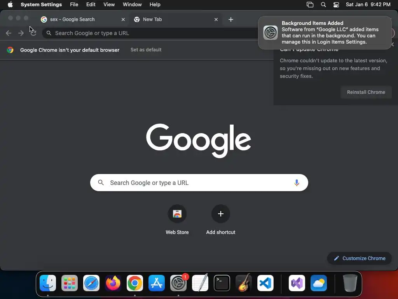The height and width of the screenshot is (299, 398).
Task: Launch Terminal from the Dock
Action: coord(222,283)
